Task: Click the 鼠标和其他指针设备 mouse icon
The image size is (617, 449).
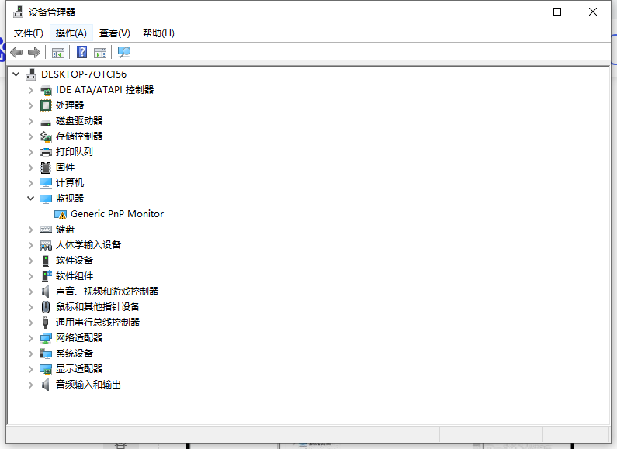Action: point(46,307)
